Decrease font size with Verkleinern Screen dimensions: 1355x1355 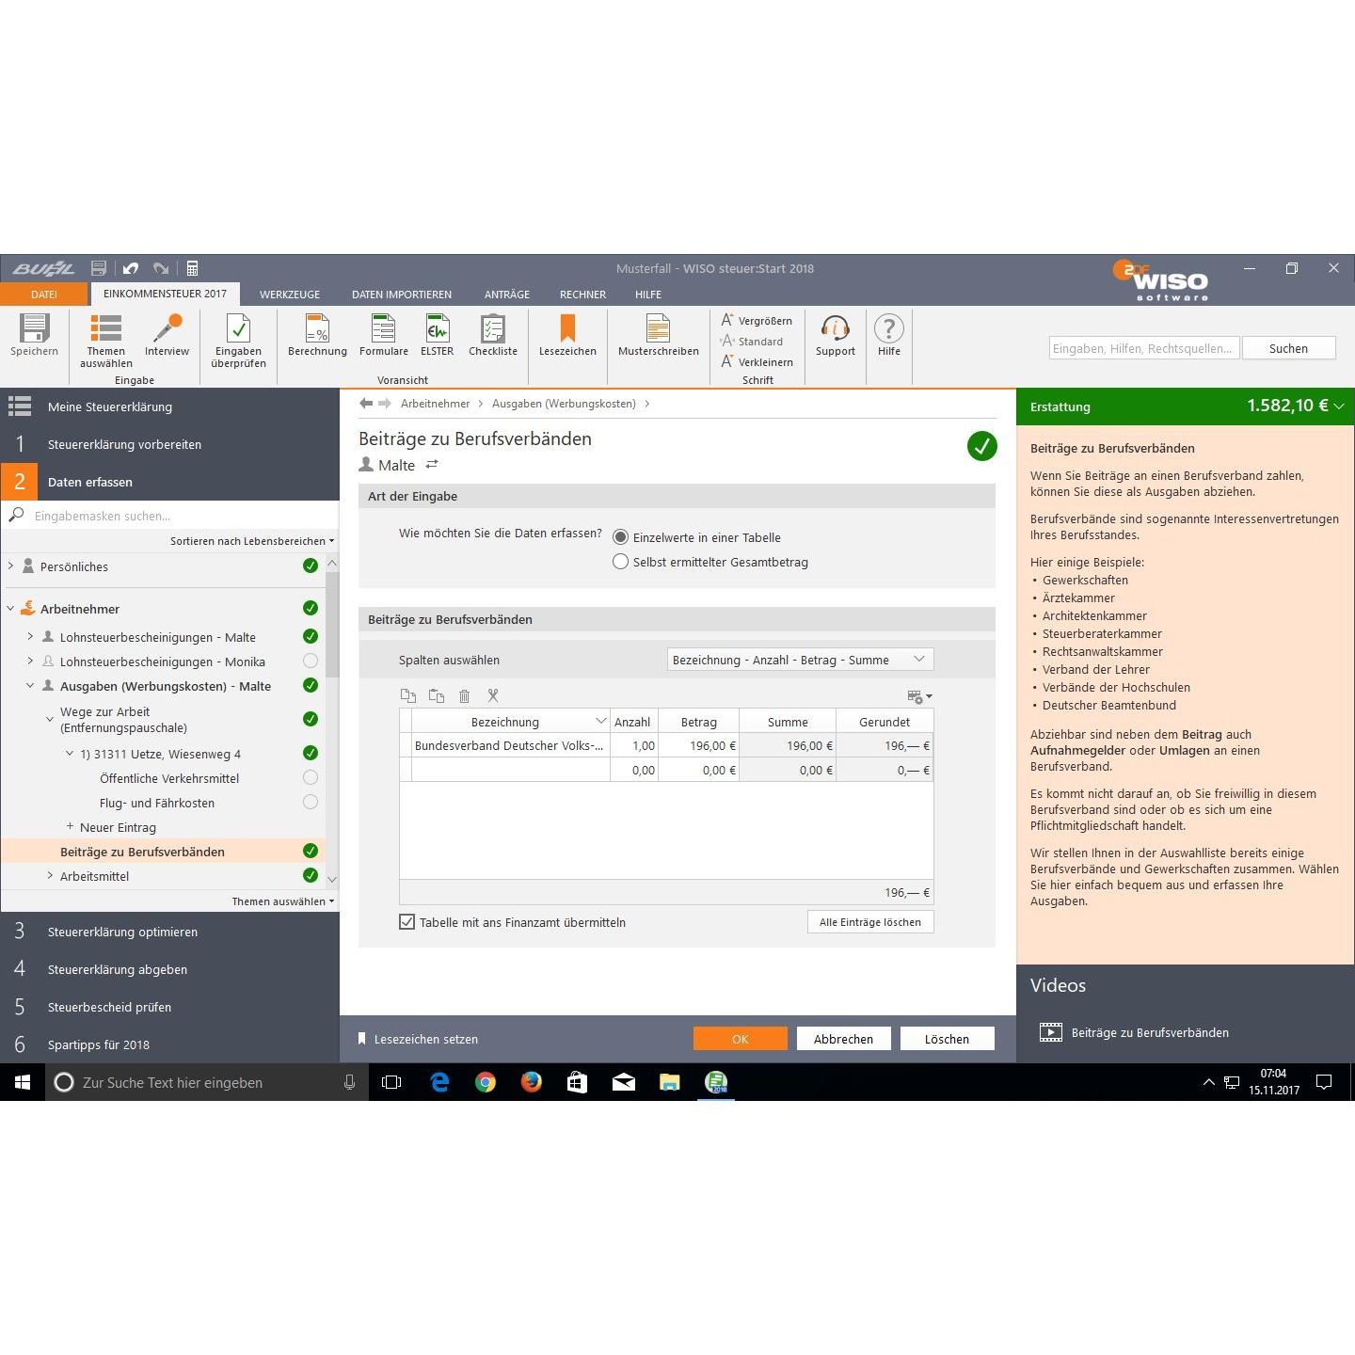click(x=757, y=362)
